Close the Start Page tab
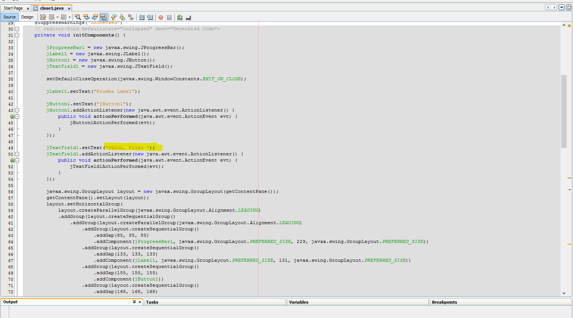This screenshot has width=573, height=318. click(28, 8)
